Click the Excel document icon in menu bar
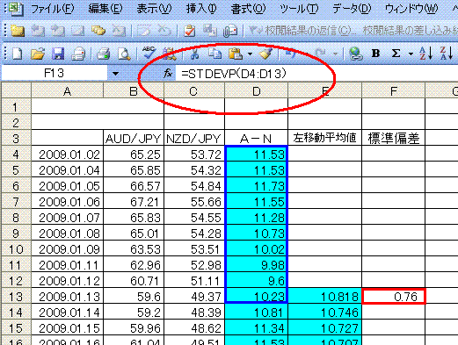Screen dimensions: 458x345 pos(15,9)
